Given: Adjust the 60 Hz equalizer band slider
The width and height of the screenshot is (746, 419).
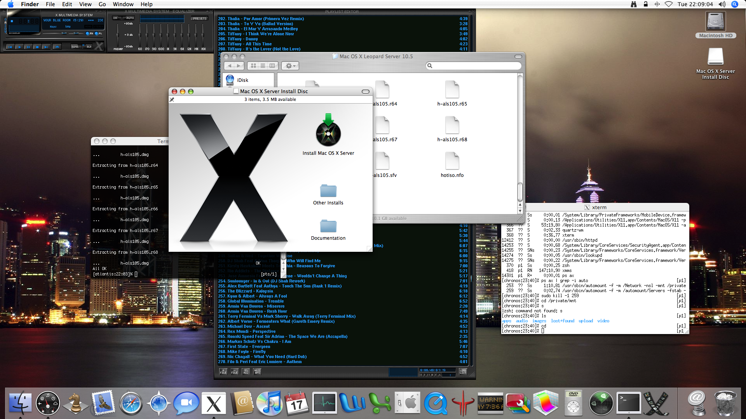Looking at the screenshot, I should (140, 35).
